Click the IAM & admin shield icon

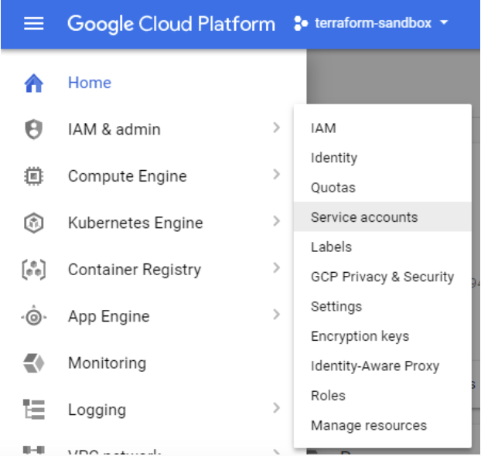(34, 129)
